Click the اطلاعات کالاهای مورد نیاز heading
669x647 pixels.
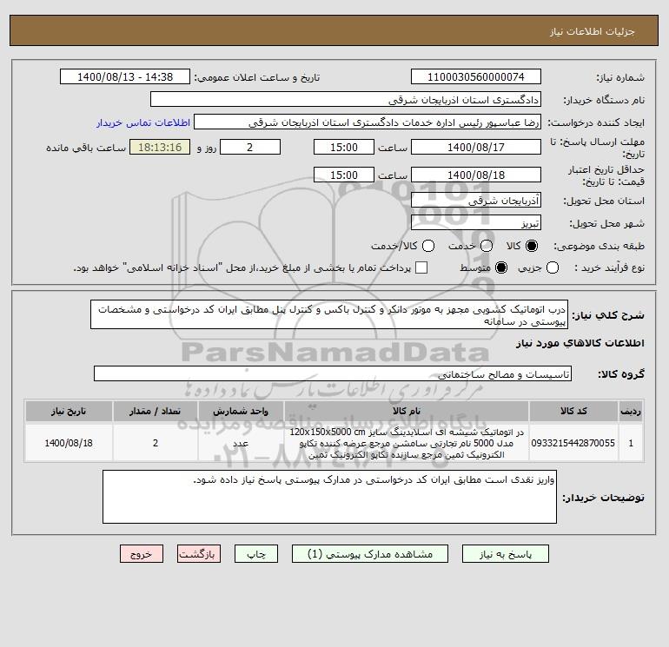pos(580,343)
